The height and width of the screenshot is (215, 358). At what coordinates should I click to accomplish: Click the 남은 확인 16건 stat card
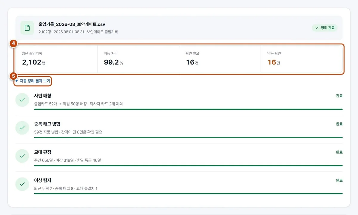[x=302, y=59]
